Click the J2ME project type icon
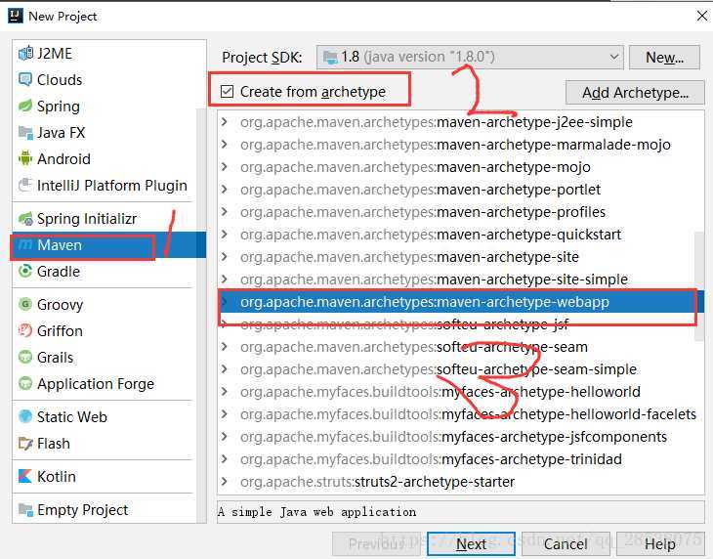713x559 pixels. coord(25,53)
